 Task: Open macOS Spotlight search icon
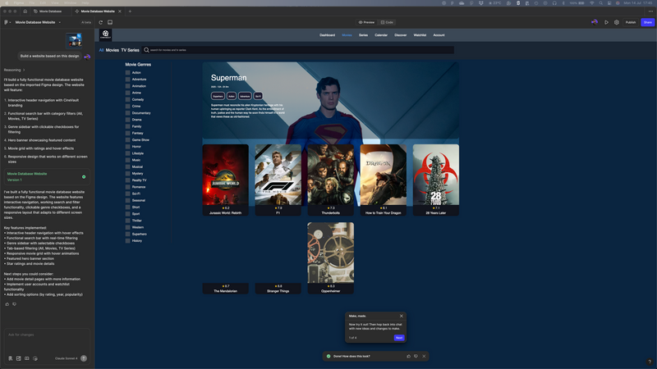click(x=600, y=3)
